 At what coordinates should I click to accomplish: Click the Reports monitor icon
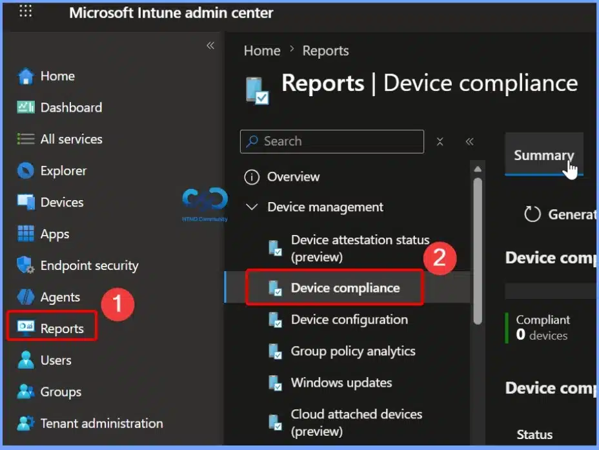coord(26,328)
